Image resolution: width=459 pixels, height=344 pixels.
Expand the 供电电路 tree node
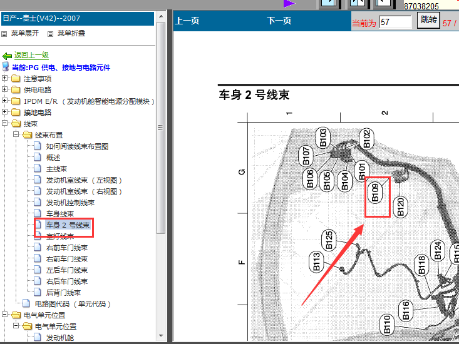pos(4,89)
